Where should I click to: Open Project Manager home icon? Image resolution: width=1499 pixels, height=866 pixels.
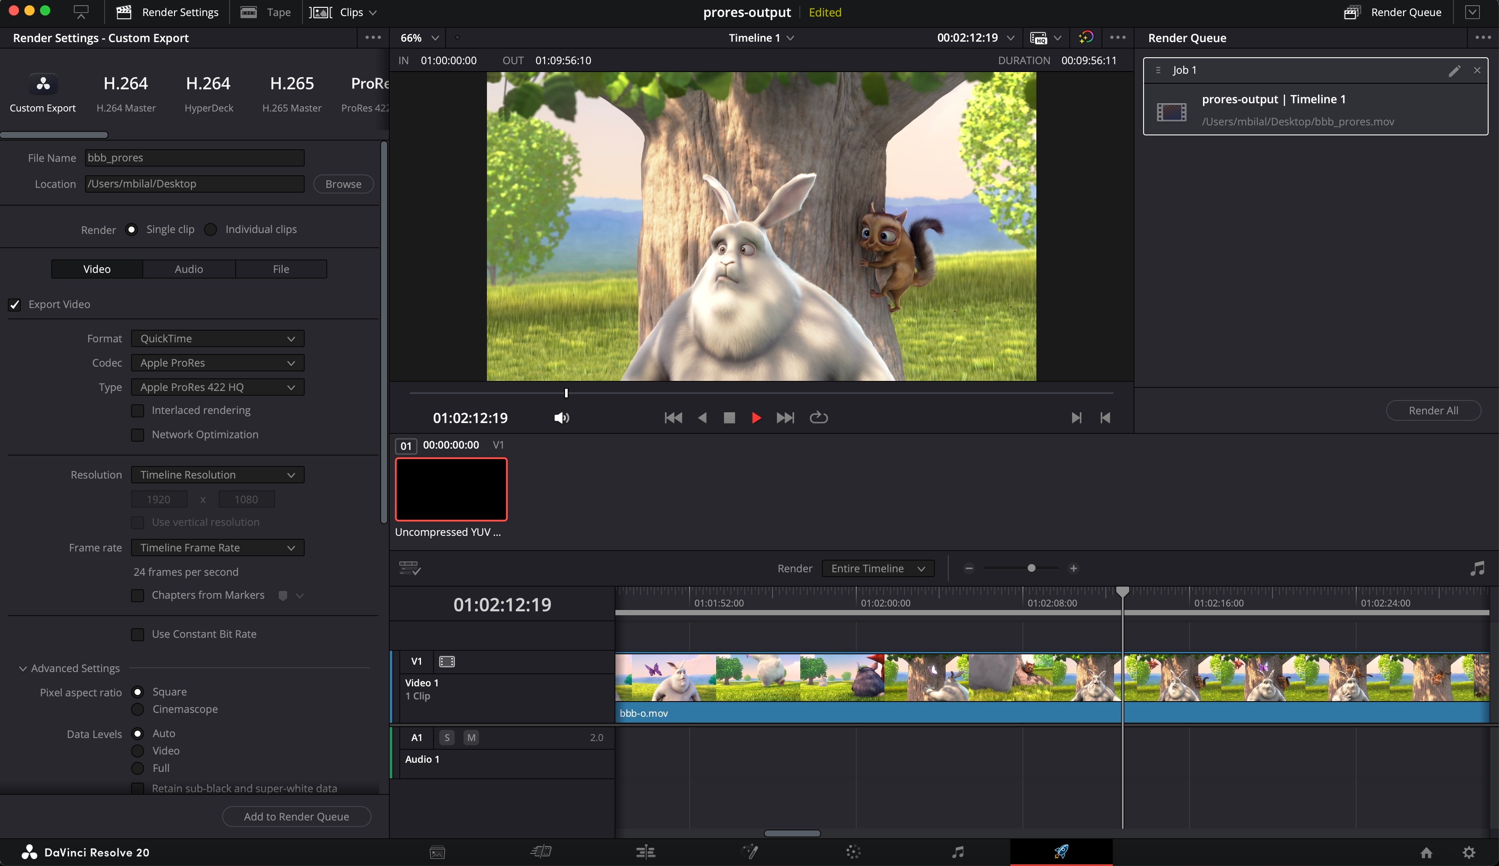click(x=1427, y=853)
